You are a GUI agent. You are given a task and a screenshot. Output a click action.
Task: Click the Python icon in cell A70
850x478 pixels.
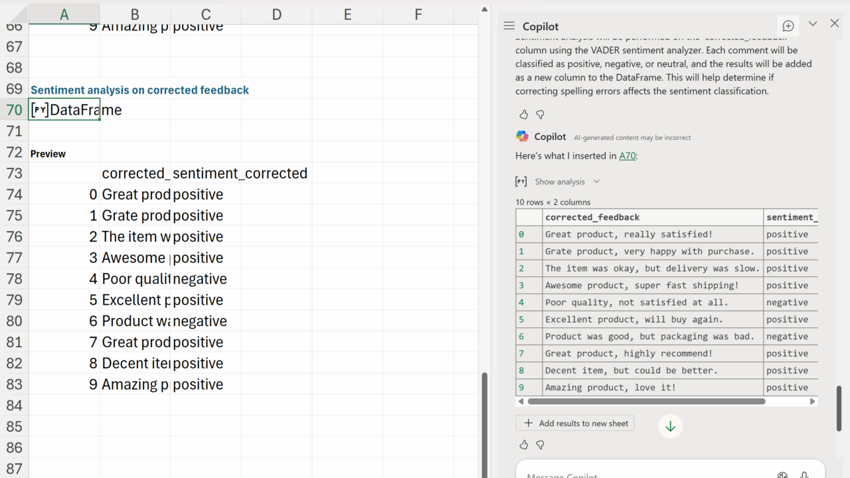[40, 110]
